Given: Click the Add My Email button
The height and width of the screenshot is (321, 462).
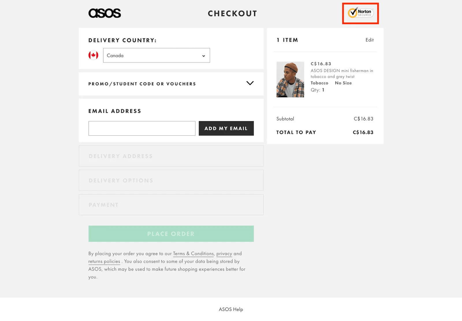Looking at the screenshot, I should point(226,128).
